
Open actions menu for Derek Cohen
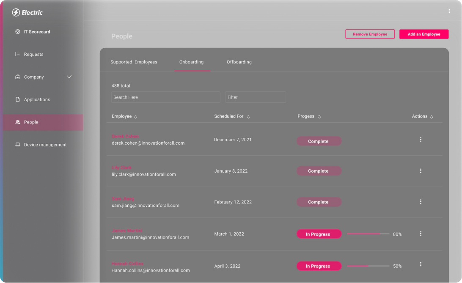pyautogui.click(x=421, y=139)
